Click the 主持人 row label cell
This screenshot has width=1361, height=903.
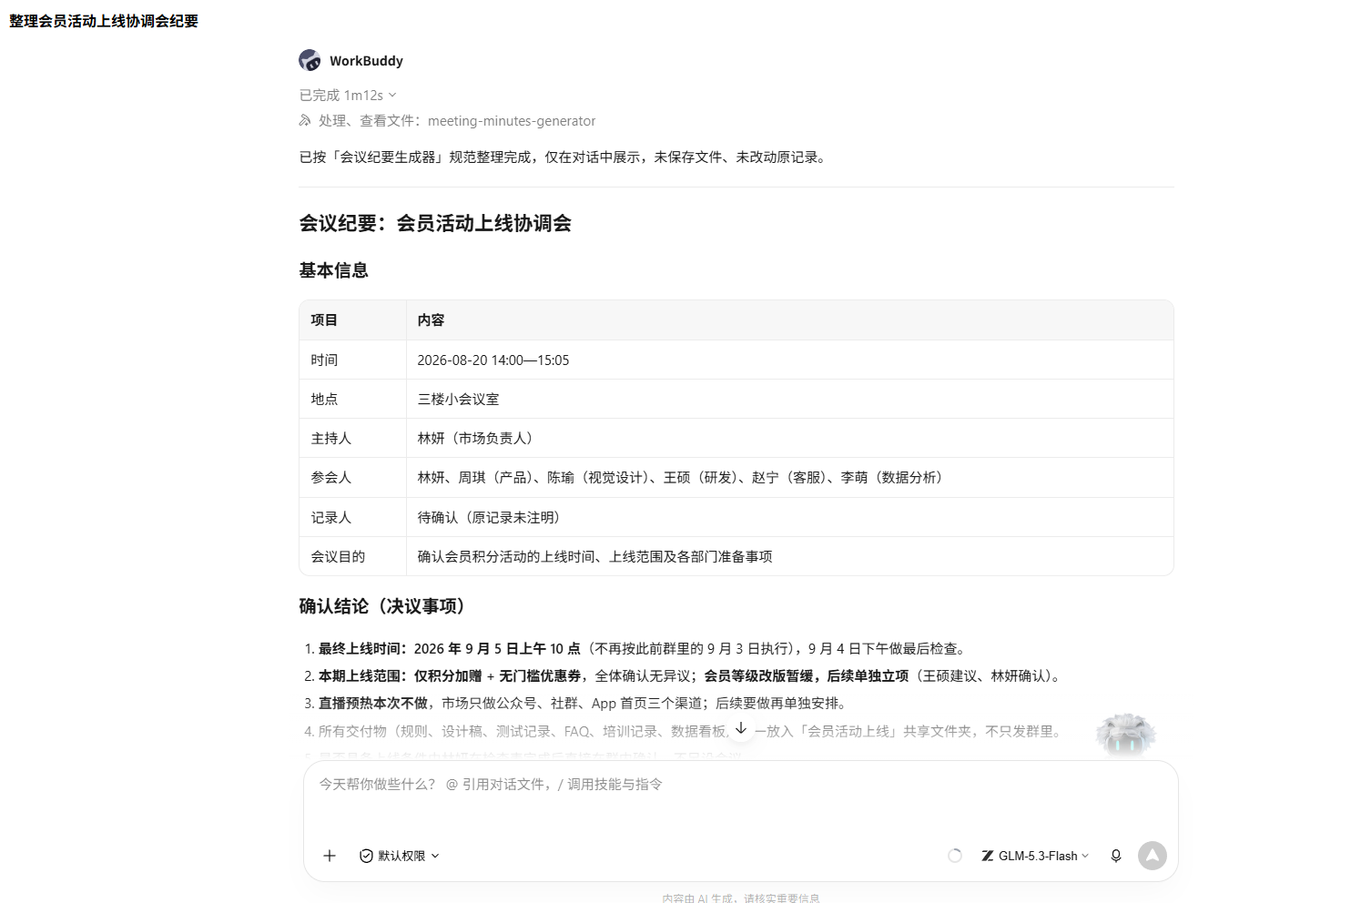352,438
